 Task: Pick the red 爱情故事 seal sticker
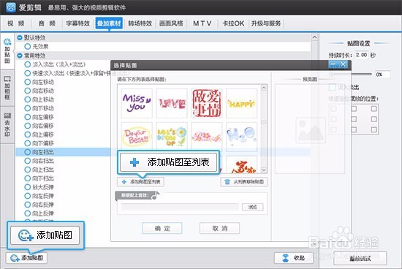207,103
